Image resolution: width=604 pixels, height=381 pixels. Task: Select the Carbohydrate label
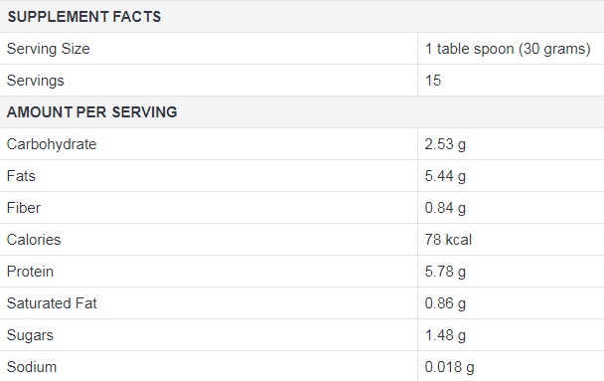(x=52, y=144)
